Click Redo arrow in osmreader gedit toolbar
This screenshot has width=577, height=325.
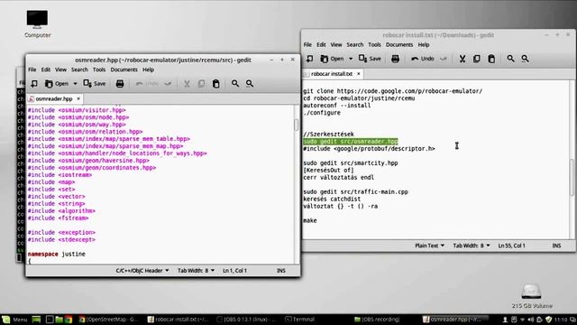(x=169, y=84)
